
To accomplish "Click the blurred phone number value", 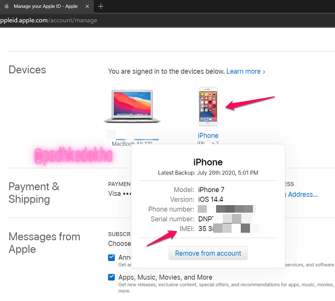I will (x=227, y=209).
